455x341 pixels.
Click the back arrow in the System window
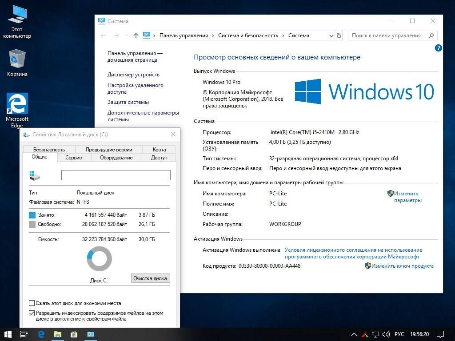click(103, 36)
